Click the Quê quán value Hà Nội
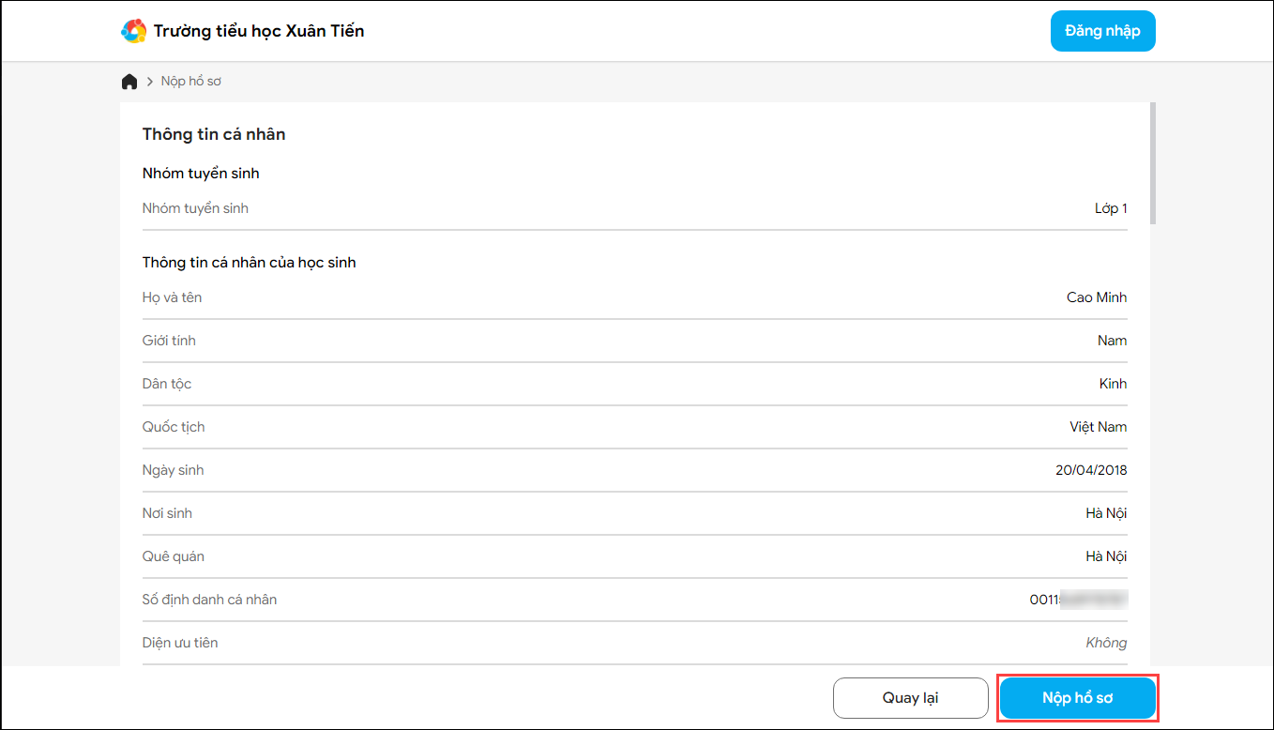Image resolution: width=1274 pixels, height=730 pixels. pos(1106,556)
